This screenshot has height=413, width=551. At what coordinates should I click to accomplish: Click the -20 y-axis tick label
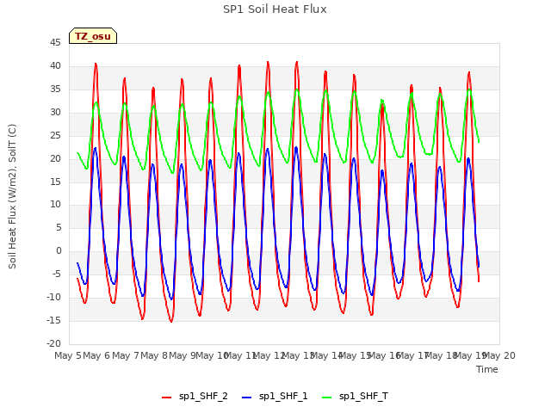[54, 343]
